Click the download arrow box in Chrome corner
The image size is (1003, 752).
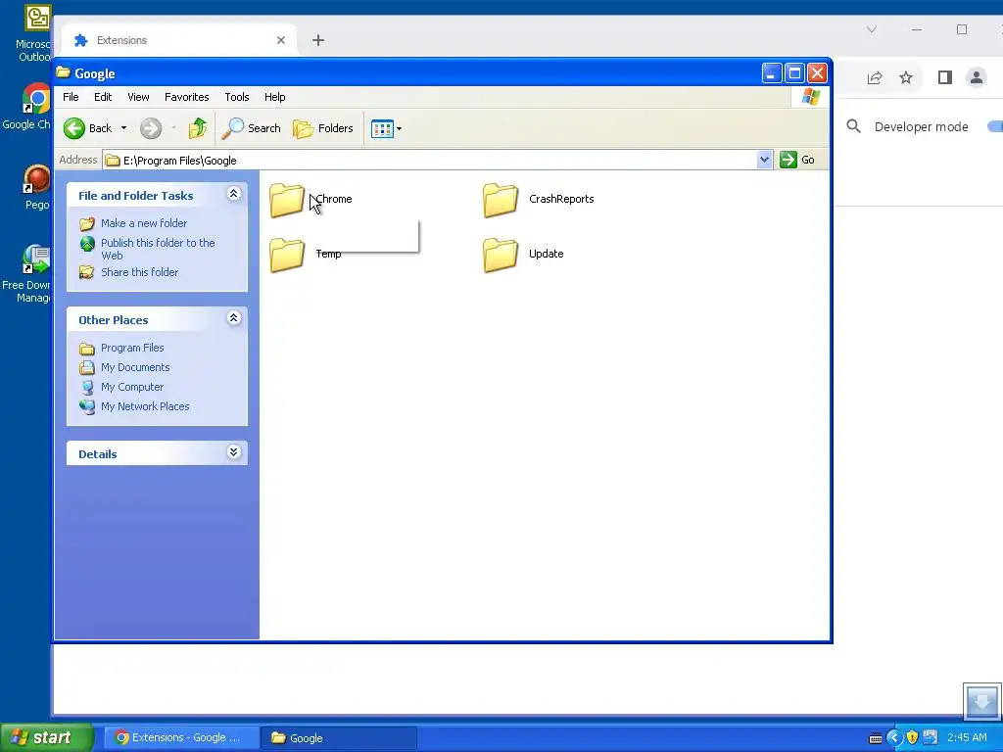981,701
